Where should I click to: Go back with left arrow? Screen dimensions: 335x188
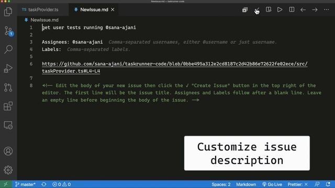coord(303,10)
